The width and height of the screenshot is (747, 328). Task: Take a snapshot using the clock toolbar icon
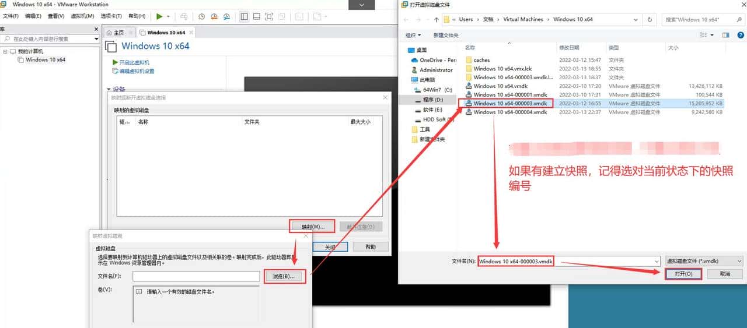click(202, 17)
